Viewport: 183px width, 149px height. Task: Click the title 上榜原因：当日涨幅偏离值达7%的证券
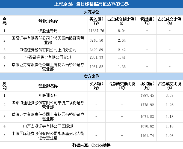pos(91,4)
